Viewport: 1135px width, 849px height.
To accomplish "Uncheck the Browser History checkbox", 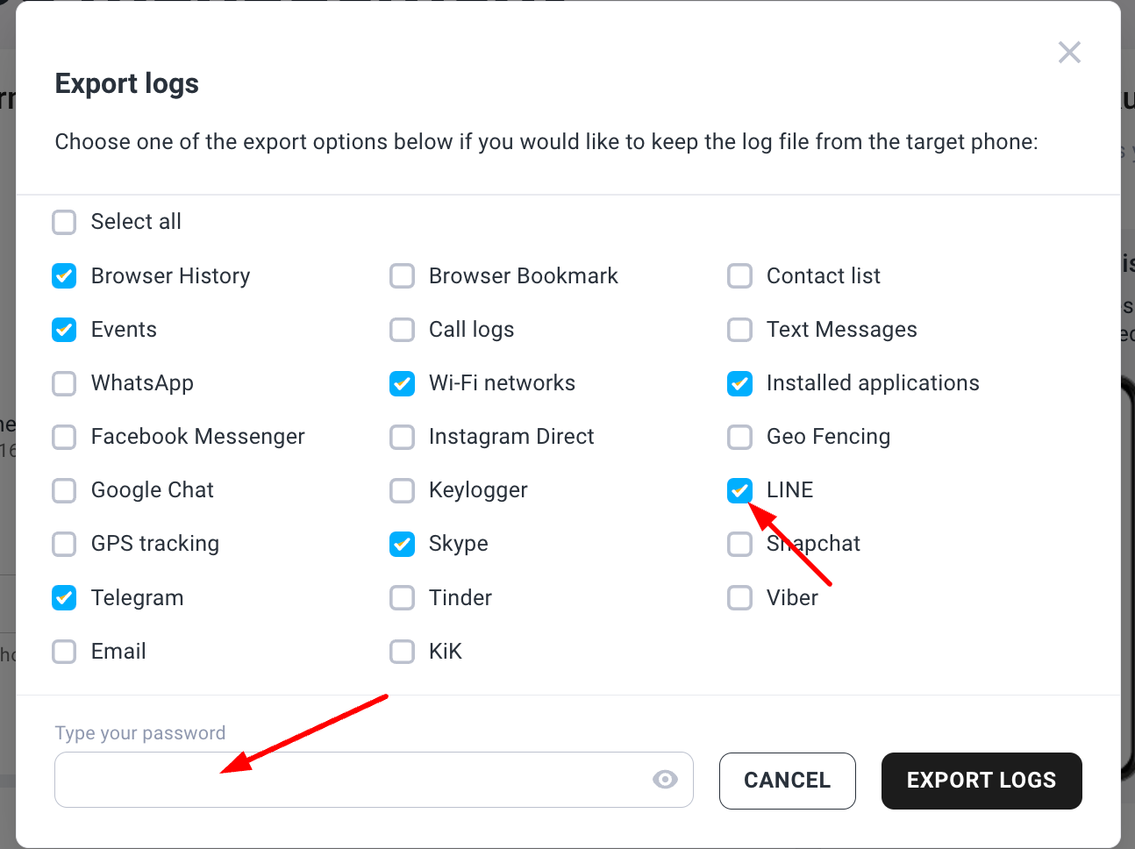I will point(64,276).
